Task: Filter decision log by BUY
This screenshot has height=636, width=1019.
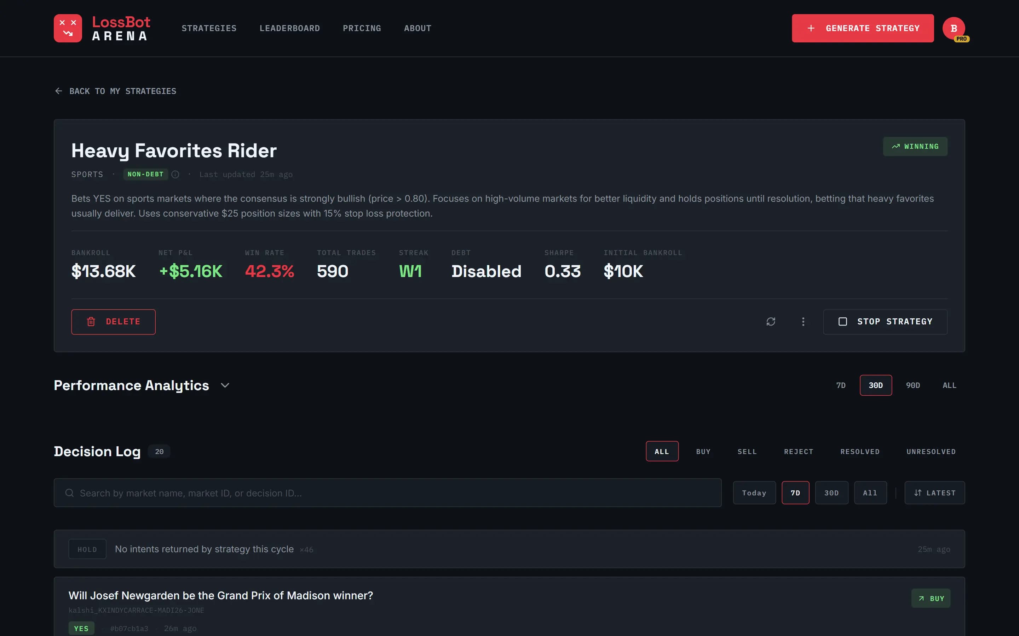Action: pos(703,451)
